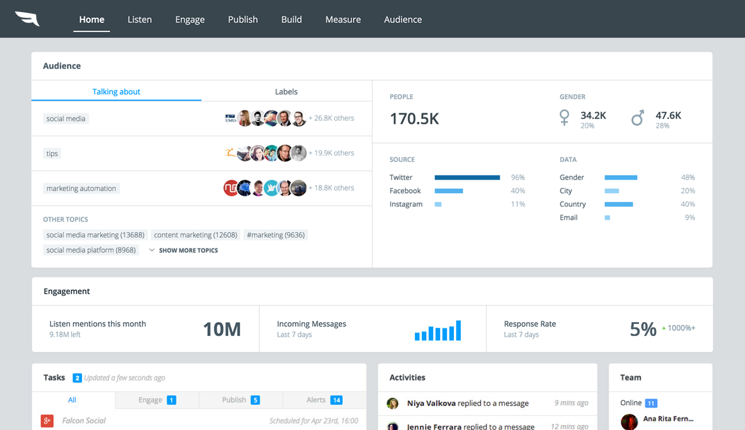Screen dimensions: 745x430
Task: Click the green response rate up arrow
Action: [x=663, y=328]
